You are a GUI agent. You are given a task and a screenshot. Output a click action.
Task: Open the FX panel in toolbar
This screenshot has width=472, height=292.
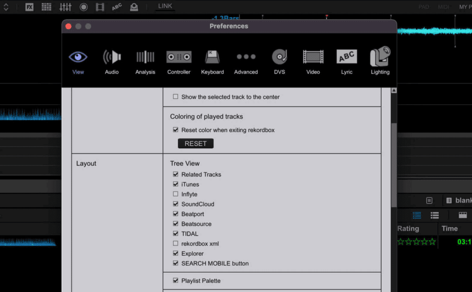point(29,7)
